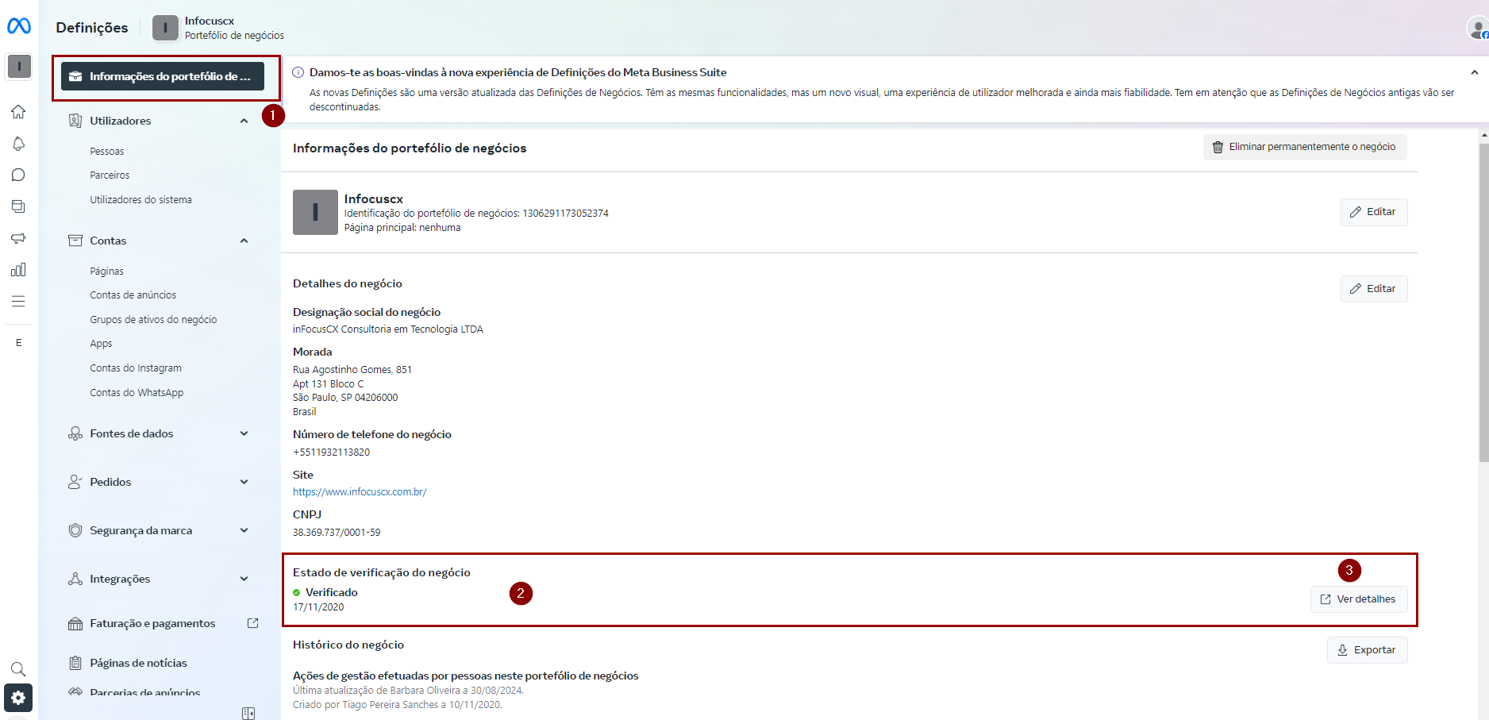The height and width of the screenshot is (720, 1489).
Task: Collapse the Utilizadores section
Action: point(244,121)
